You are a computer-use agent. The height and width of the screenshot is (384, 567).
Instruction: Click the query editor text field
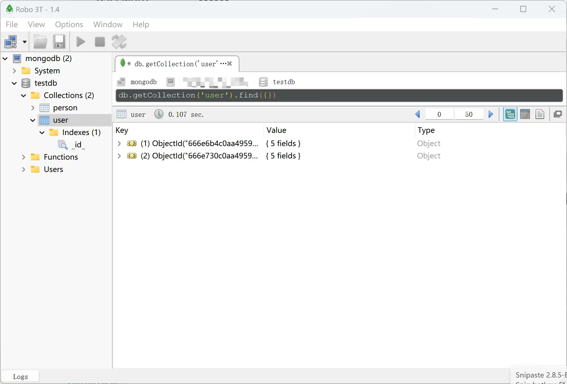(339, 95)
